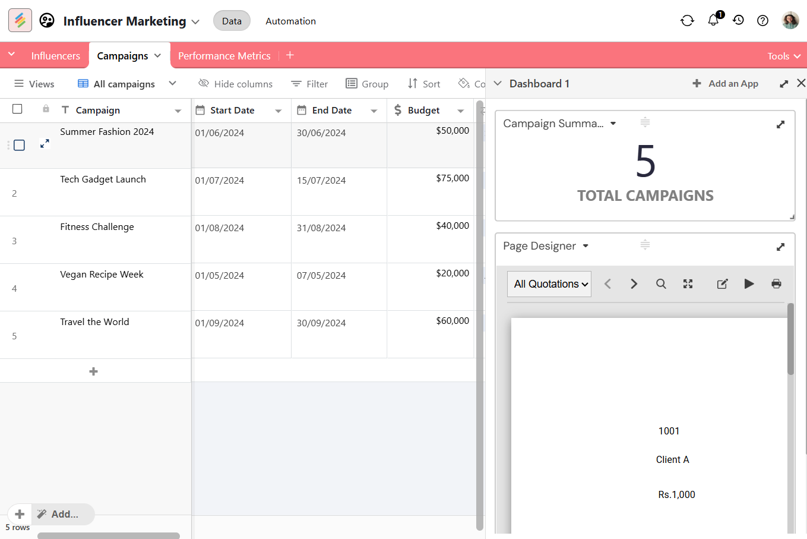The width and height of the screenshot is (807, 539).
Task: Open the revision history clock icon
Action: coord(738,20)
